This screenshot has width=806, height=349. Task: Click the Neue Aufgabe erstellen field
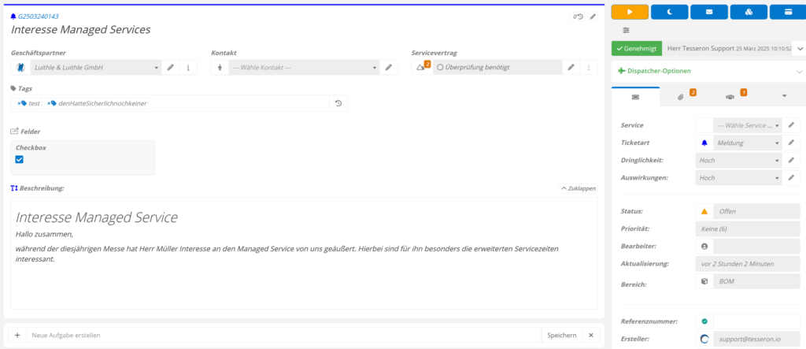(x=283, y=335)
